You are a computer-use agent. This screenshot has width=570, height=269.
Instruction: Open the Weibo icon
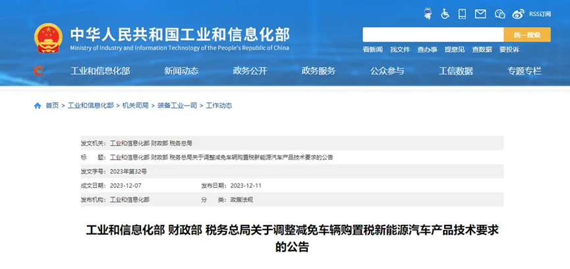(x=518, y=13)
